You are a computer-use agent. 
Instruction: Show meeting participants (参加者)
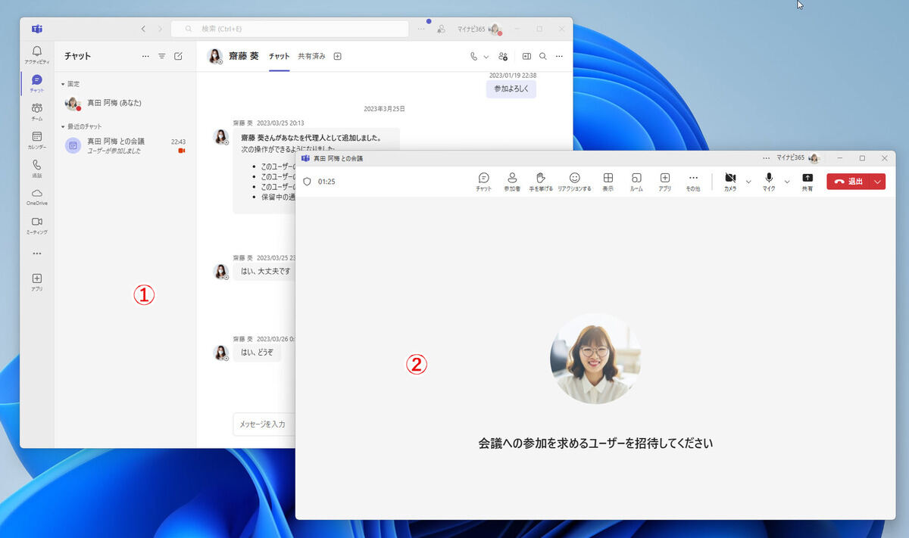click(x=512, y=182)
